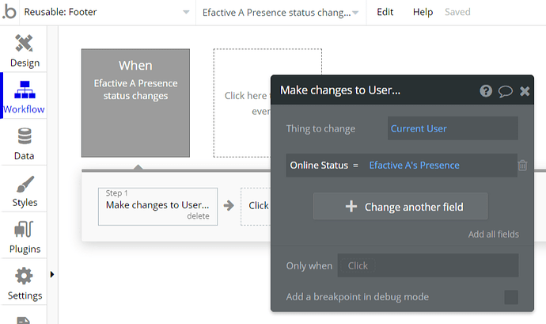
Task: Select Step 1 Make changes to User
Action: point(157,207)
